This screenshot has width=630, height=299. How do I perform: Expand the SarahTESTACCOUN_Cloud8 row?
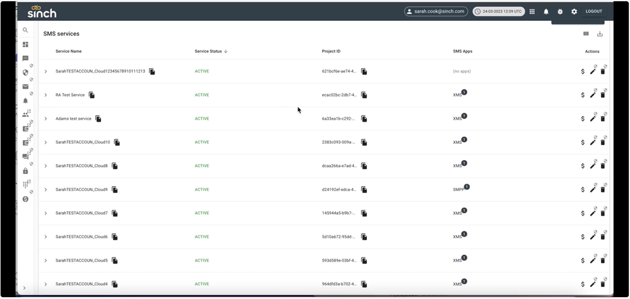click(45, 166)
